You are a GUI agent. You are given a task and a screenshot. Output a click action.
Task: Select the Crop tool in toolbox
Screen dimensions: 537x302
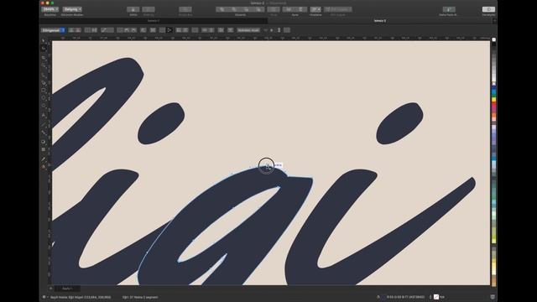click(x=44, y=58)
